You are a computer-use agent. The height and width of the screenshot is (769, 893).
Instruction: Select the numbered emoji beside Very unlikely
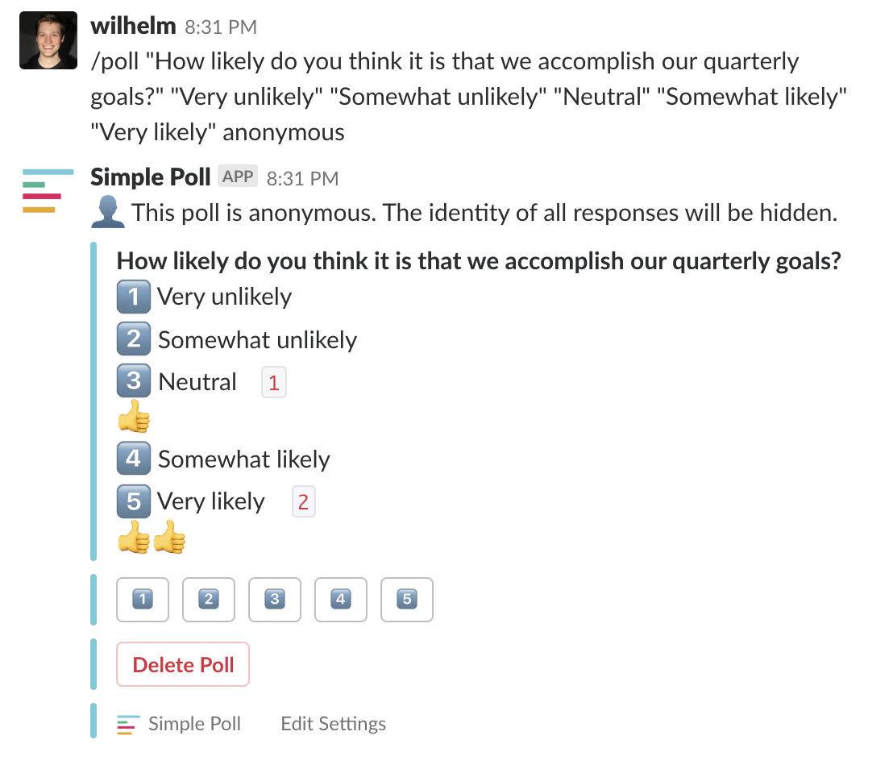coord(133,297)
